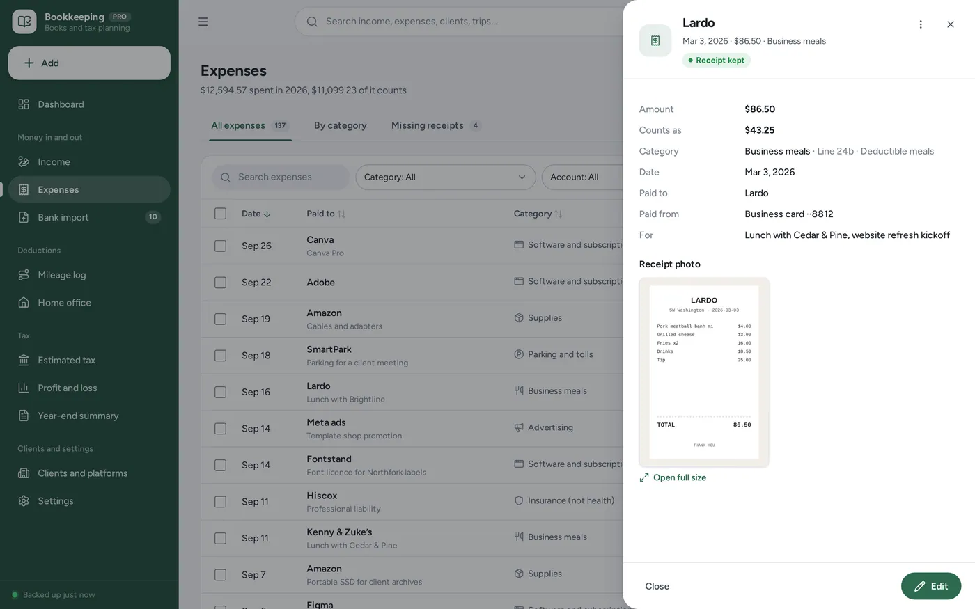Toggle the select-all checkbox in table header
This screenshot has width=975, height=609.
[x=220, y=214]
